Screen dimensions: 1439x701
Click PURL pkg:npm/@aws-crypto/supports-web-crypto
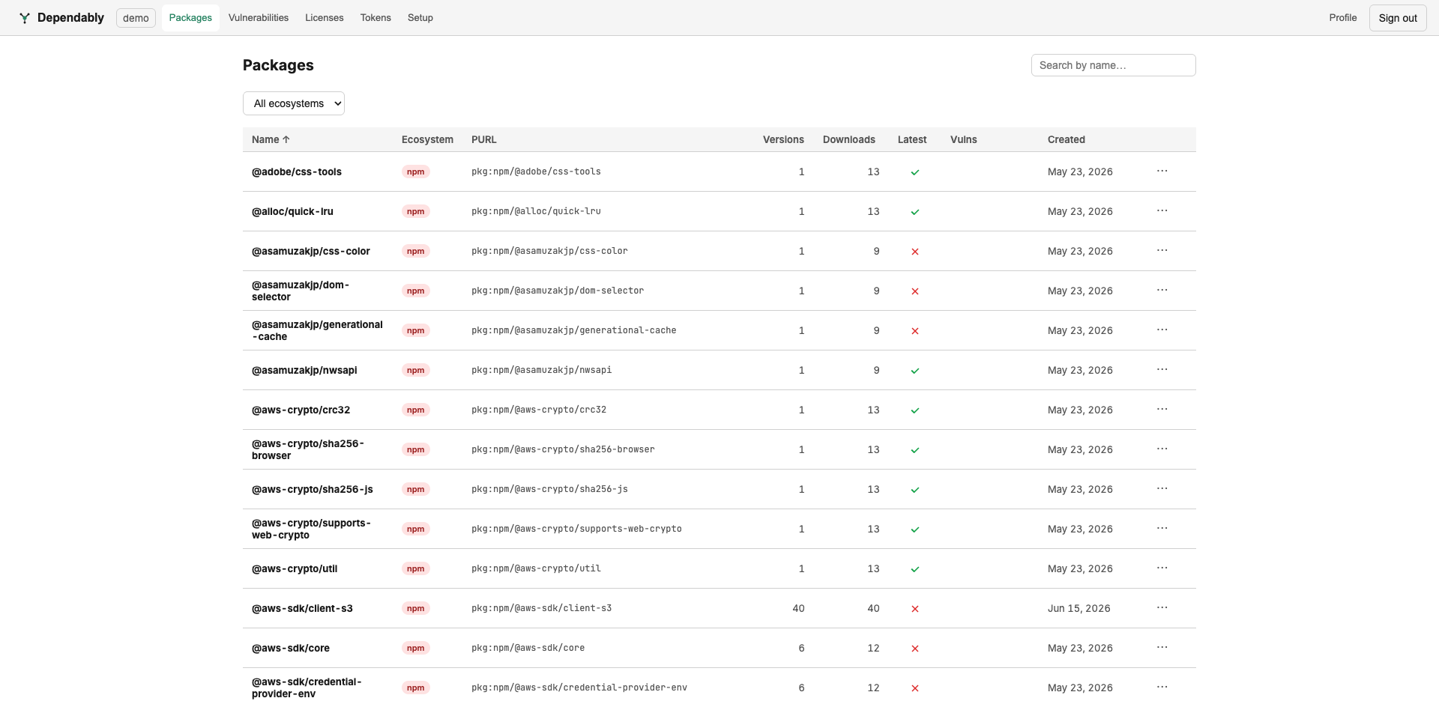pos(576,529)
